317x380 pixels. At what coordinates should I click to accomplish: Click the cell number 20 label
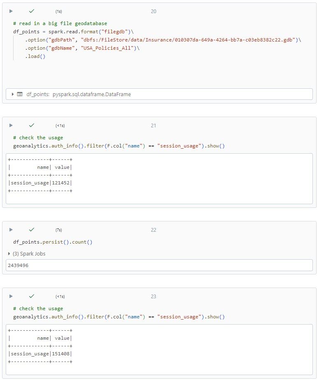pyautogui.click(x=153, y=11)
